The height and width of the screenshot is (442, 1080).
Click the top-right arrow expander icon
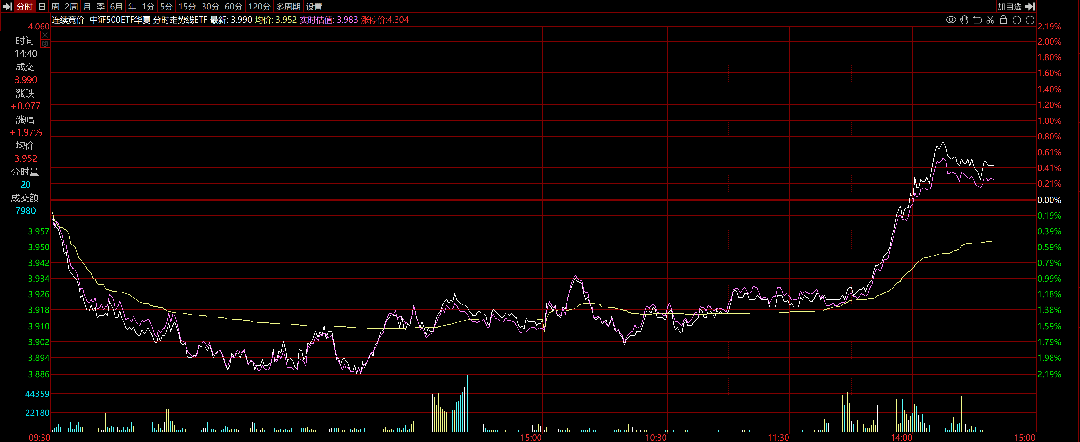(1030, 6)
